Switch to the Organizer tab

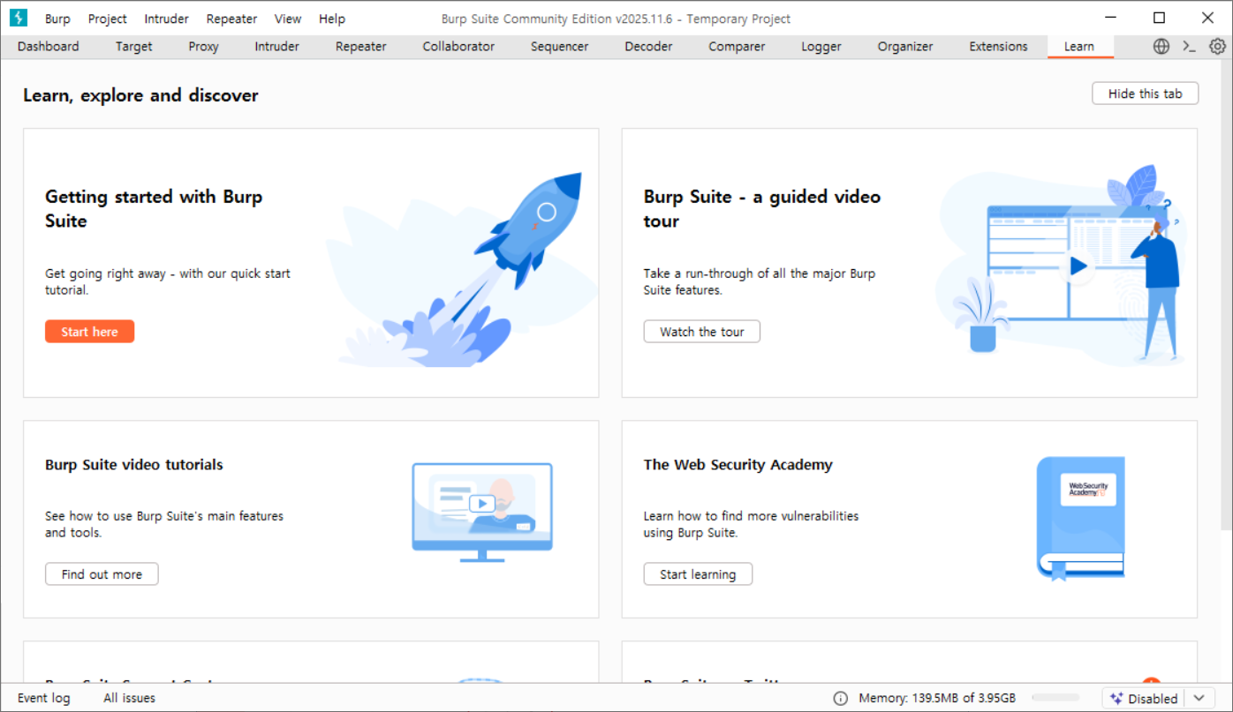click(x=905, y=47)
